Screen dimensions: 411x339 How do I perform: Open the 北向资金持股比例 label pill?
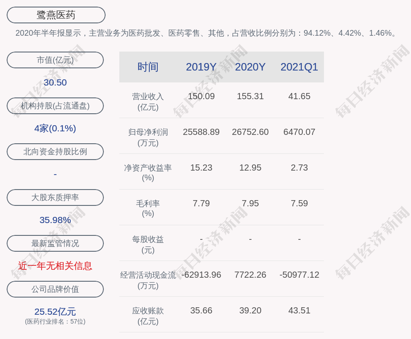point(55,152)
